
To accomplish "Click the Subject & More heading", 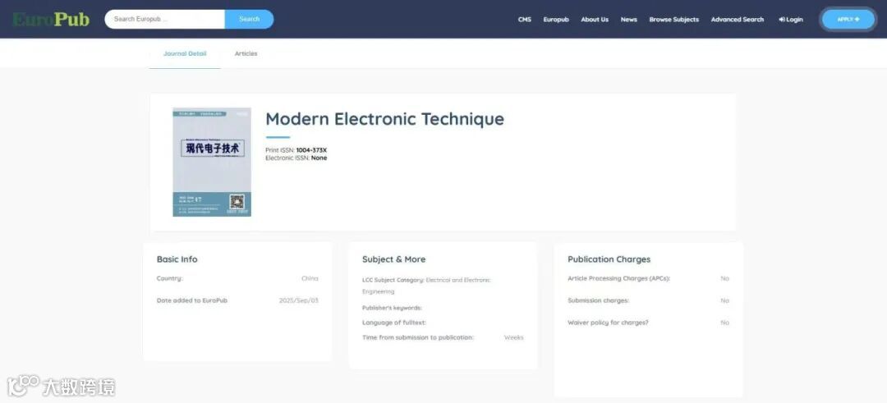I will point(393,259).
